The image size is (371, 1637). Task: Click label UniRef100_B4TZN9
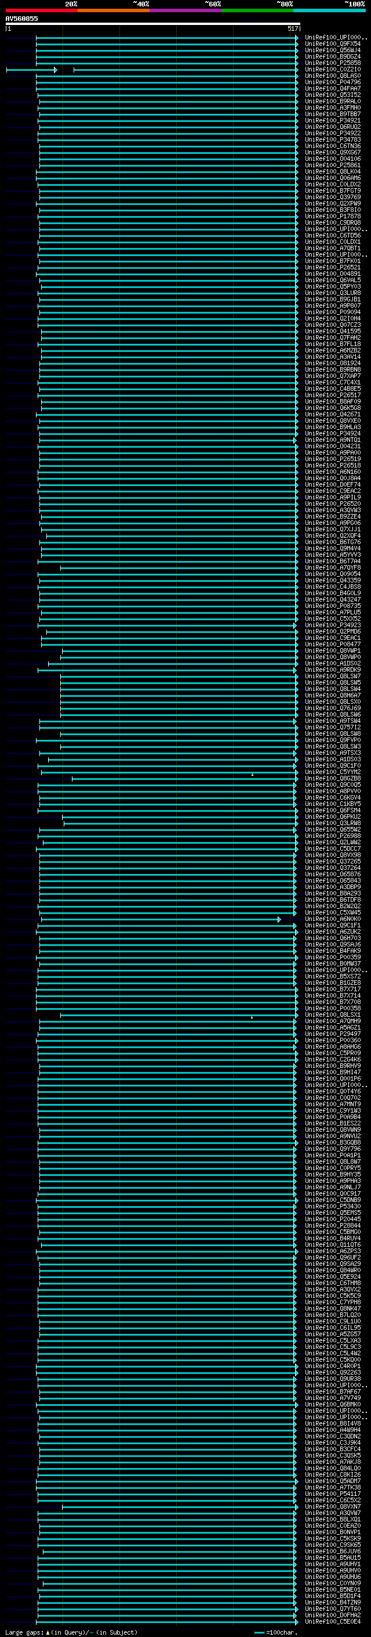333,1603
